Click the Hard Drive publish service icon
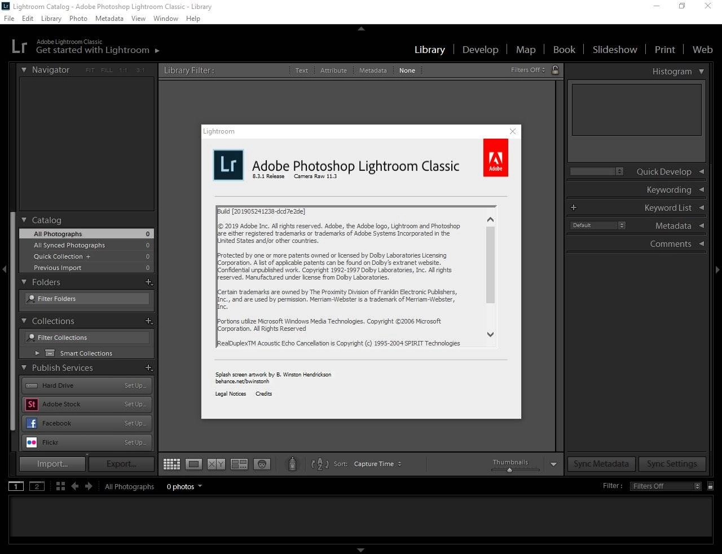 point(32,385)
